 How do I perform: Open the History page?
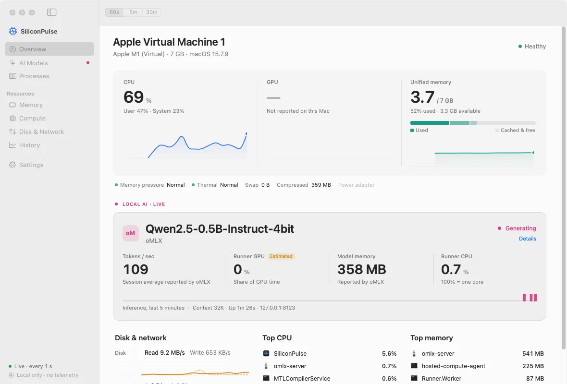pos(49,145)
